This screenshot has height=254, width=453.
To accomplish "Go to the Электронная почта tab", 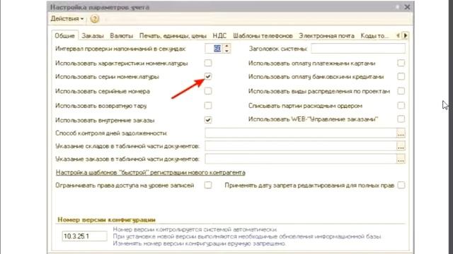I will pos(326,36).
